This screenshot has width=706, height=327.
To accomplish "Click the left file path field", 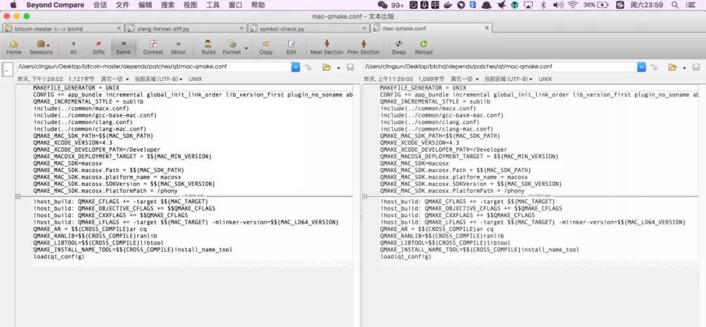I will [154, 67].
